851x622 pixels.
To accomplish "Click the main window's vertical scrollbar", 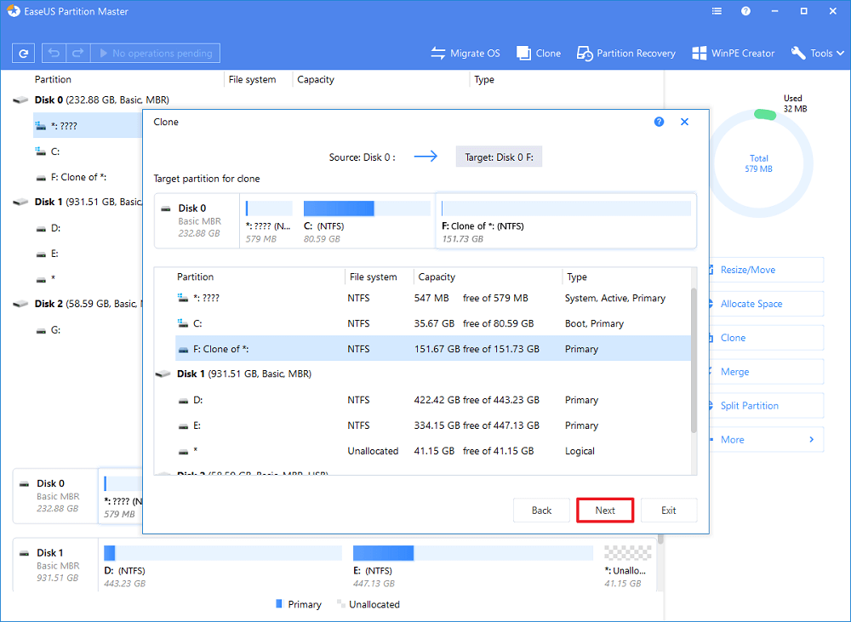I will click(x=660, y=540).
